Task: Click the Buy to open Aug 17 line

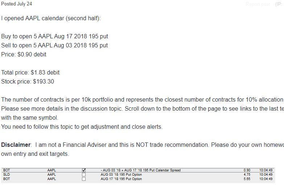Action: point(54,36)
